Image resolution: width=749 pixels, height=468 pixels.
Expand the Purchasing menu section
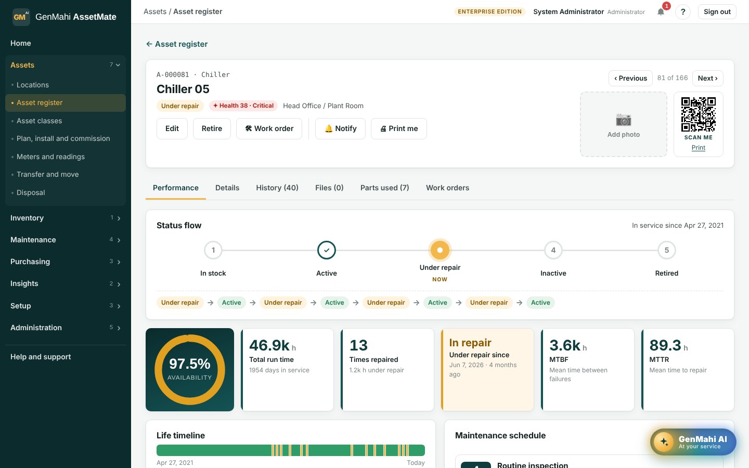pos(66,262)
